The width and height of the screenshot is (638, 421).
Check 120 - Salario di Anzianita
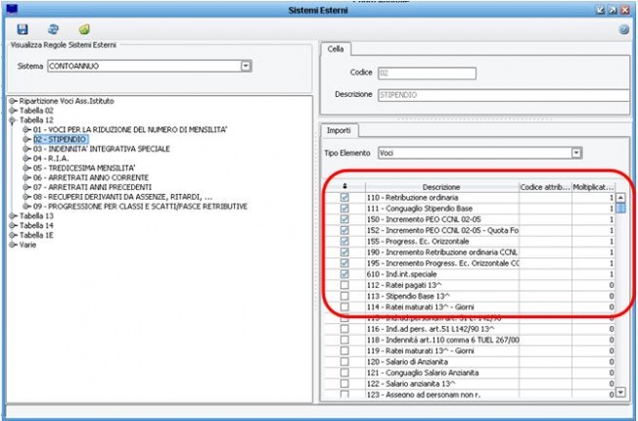click(x=344, y=362)
